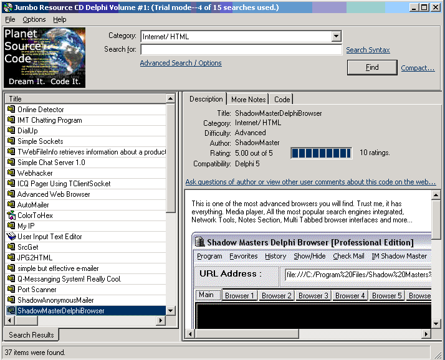Click the description pane scroll down arrow
The width and height of the screenshot is (445, 360).
click(x=436, y=323)
